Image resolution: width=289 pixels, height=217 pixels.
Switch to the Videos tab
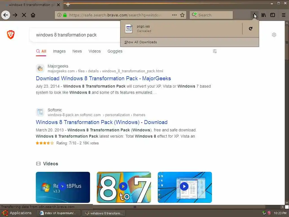tap(95, 51)
